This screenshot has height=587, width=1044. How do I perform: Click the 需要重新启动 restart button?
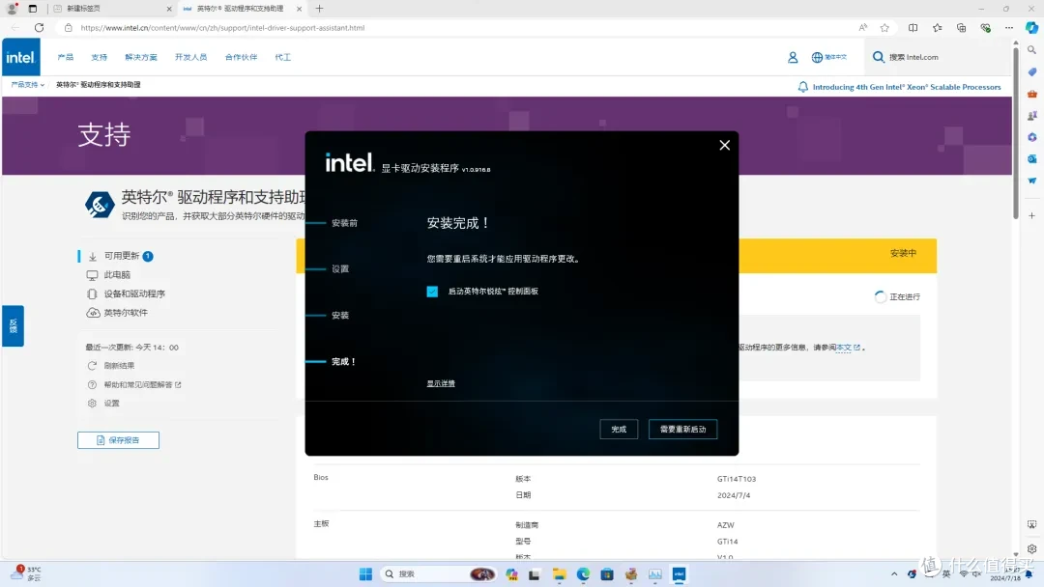[x=682, y=429]
